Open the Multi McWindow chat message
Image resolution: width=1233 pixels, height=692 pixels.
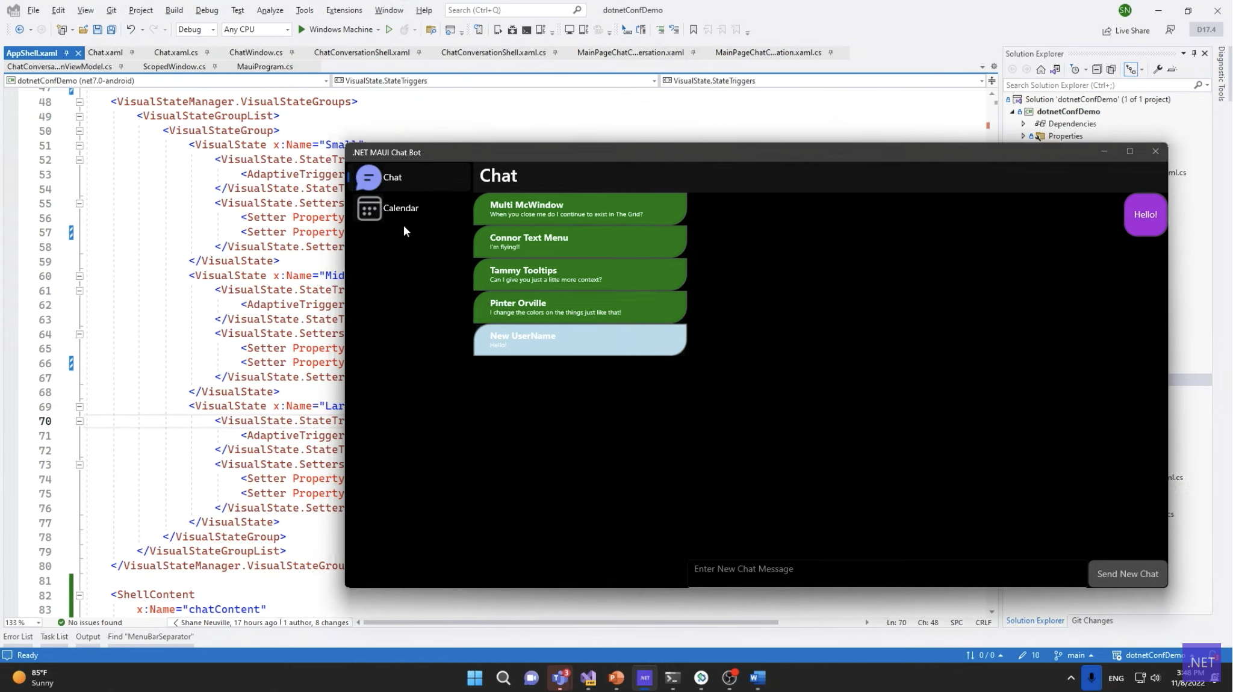[580, 209]
